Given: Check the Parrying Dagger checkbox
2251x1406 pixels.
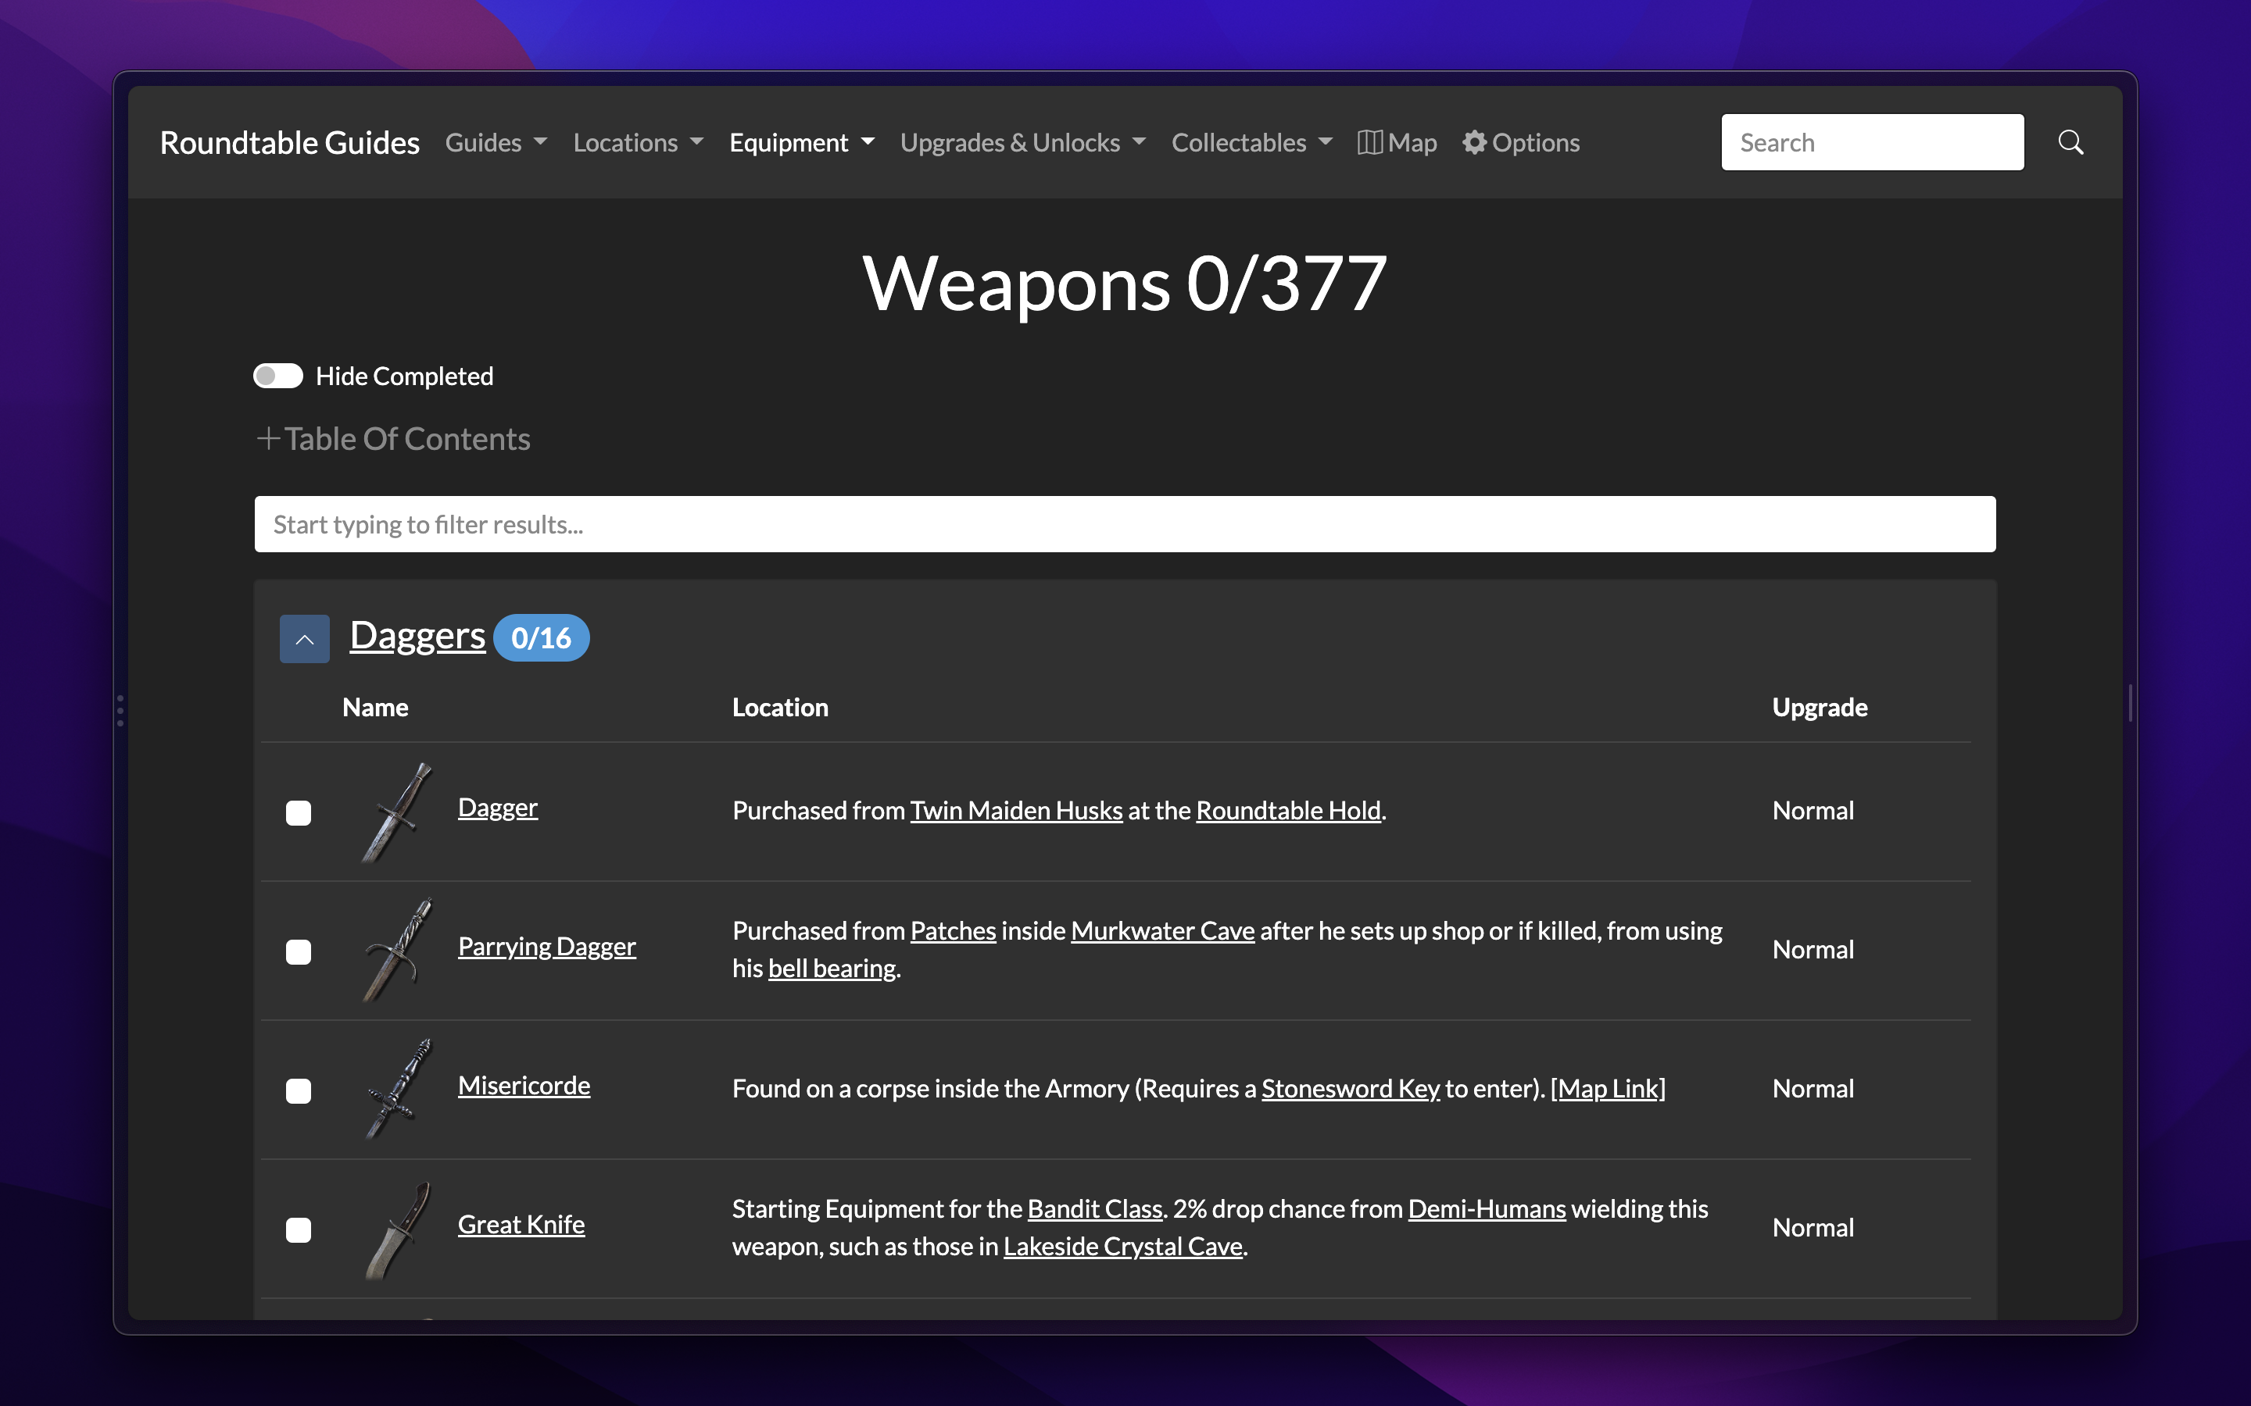Looking at the screenshot, I should (x=299, y=951).
